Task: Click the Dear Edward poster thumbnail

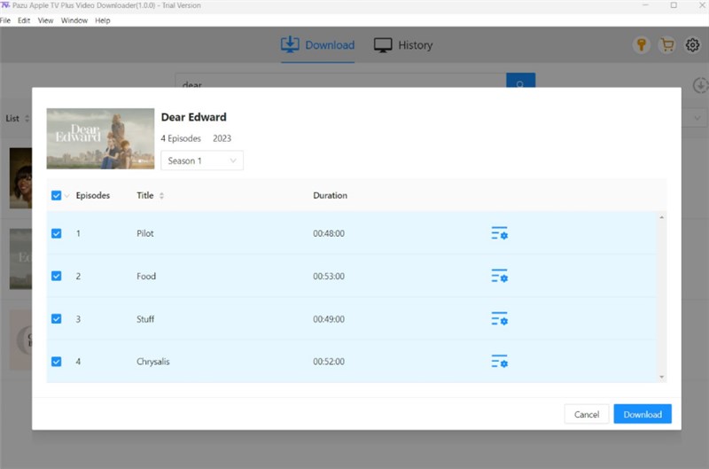Action: (x=100, y=138)
